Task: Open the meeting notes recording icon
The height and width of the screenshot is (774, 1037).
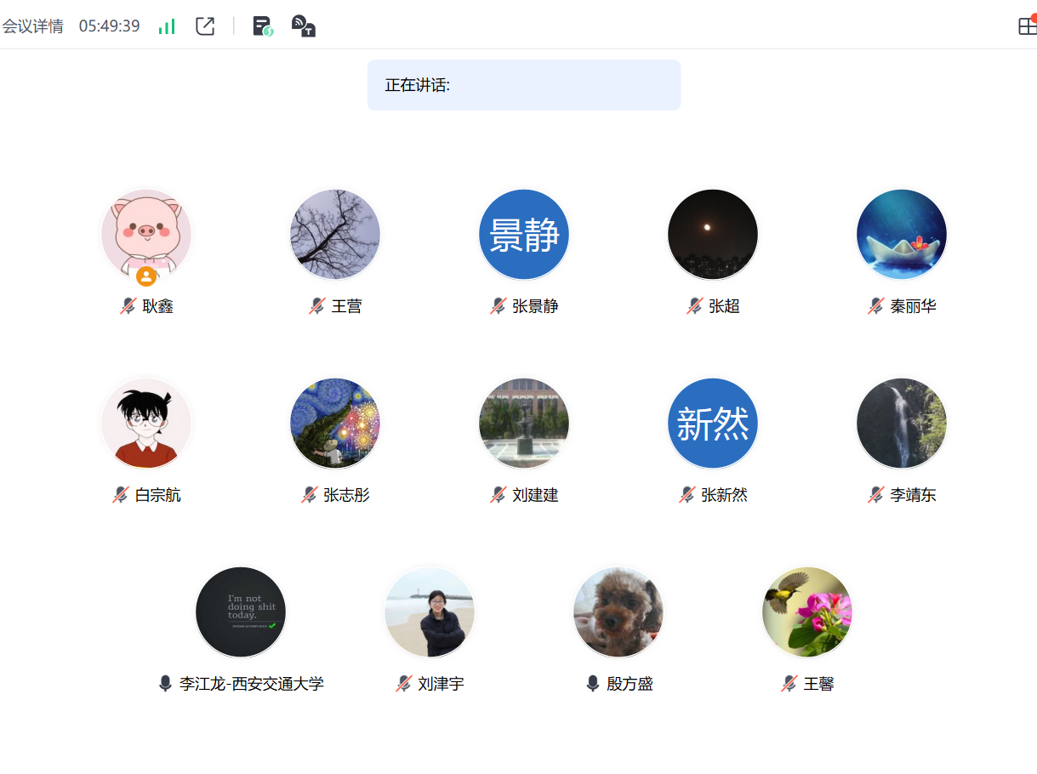Action: coord(263,26)
